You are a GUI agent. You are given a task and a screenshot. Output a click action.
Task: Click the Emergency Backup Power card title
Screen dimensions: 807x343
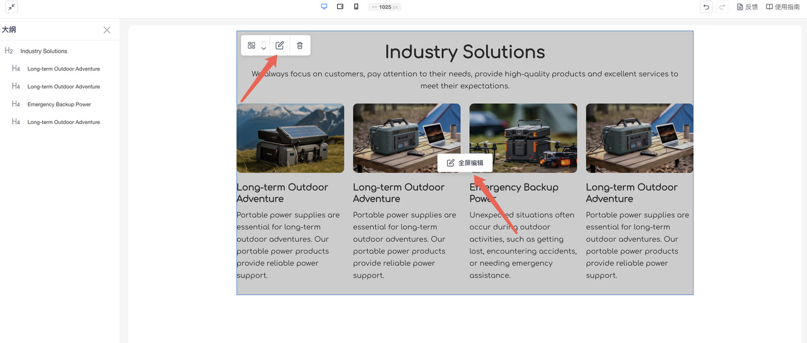514,193
